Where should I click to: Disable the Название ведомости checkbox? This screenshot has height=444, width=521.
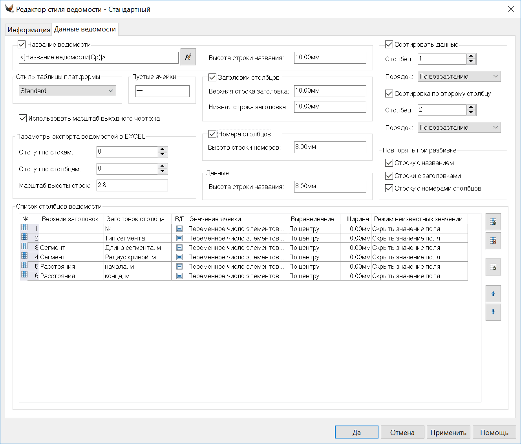pos(22,45)
